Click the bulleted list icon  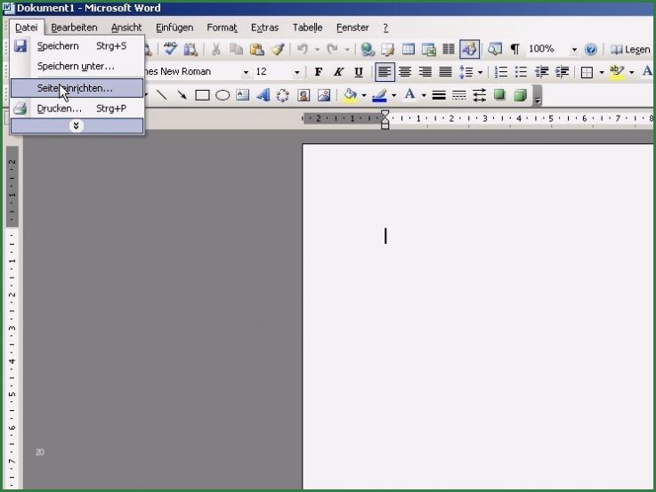(522, 72)
